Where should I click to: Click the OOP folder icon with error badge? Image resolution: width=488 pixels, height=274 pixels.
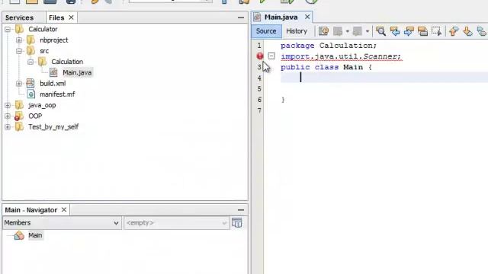(x=18, y=116)
